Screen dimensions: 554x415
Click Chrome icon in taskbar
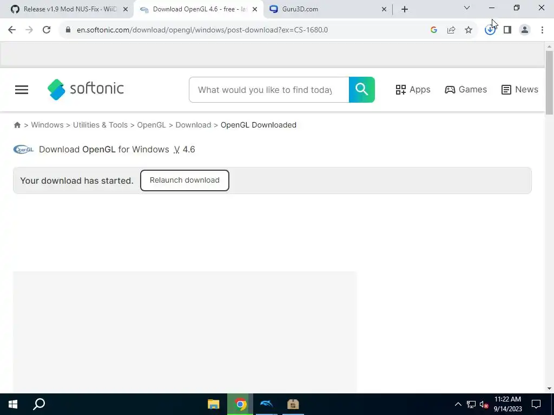pyautogui.click(x=240, y=404)
